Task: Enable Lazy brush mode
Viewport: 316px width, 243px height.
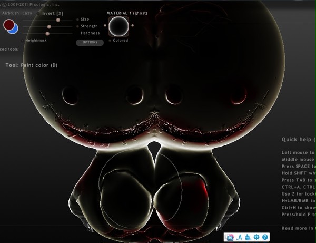Action: 27,13
